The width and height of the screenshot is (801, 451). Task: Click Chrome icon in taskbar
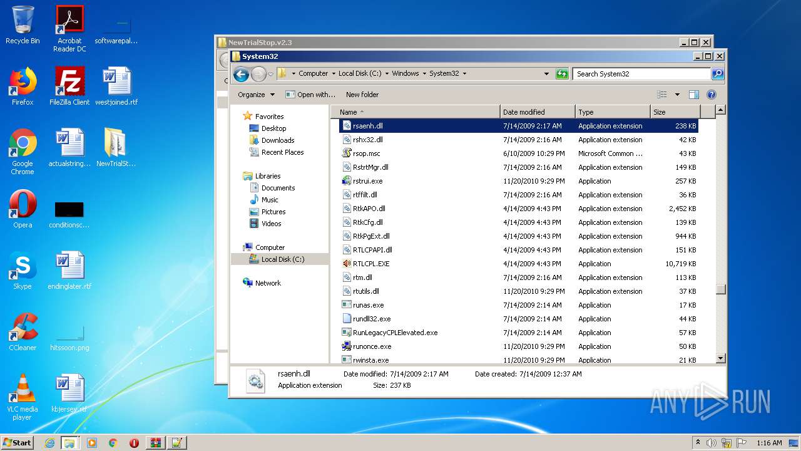tap(113, 443)
